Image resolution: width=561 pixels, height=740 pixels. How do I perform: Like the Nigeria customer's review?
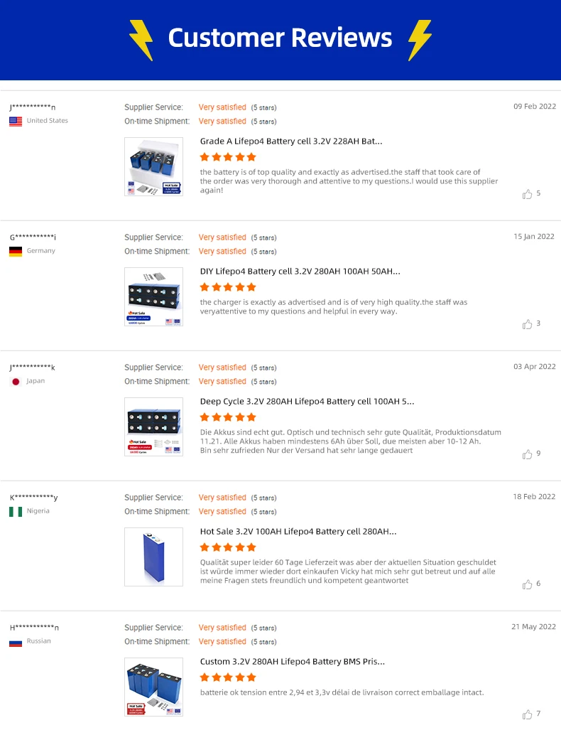(527, 584)
